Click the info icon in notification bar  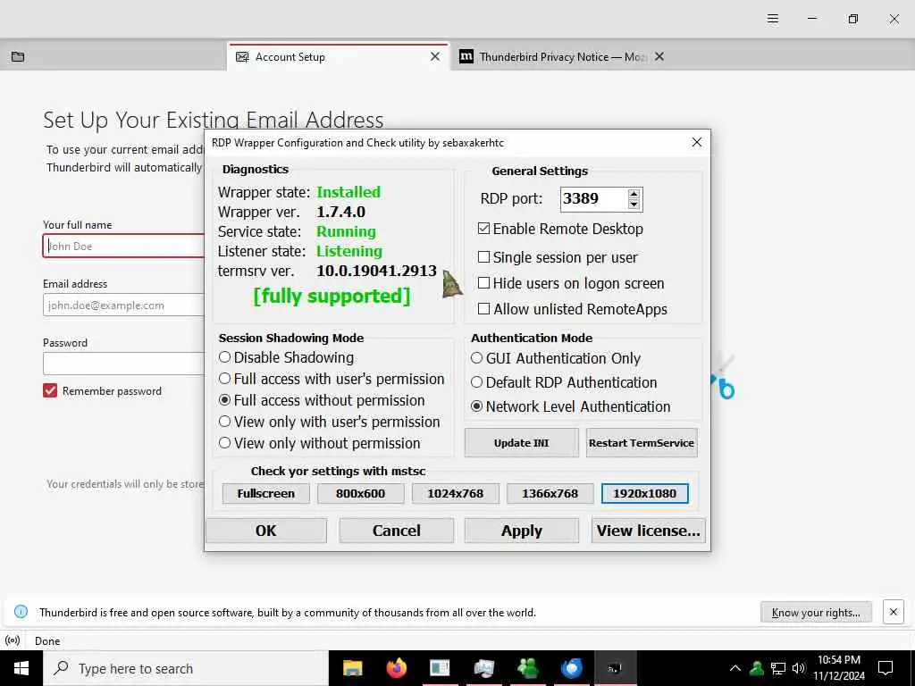(x=21, y=612)
